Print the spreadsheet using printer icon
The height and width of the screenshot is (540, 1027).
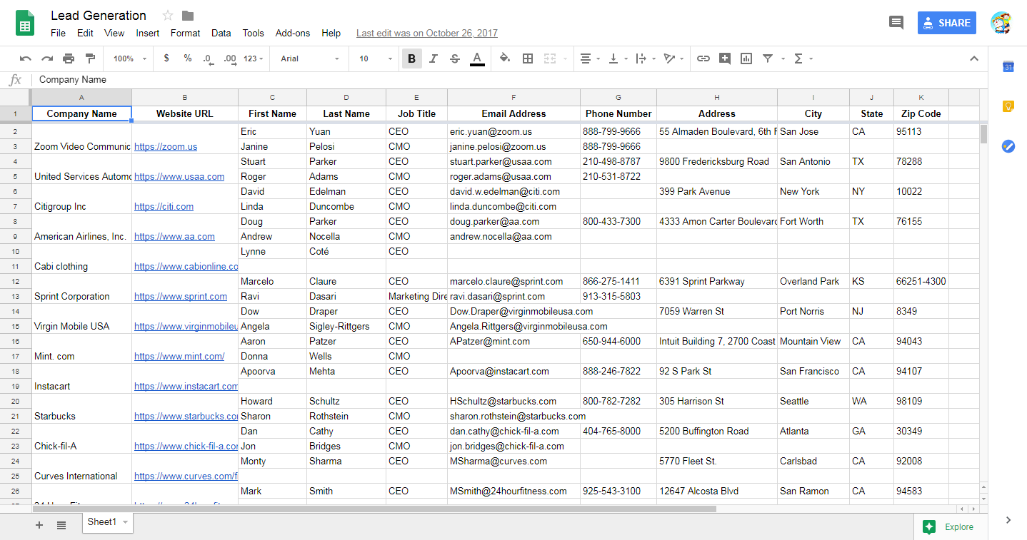[x=69, y=58]
